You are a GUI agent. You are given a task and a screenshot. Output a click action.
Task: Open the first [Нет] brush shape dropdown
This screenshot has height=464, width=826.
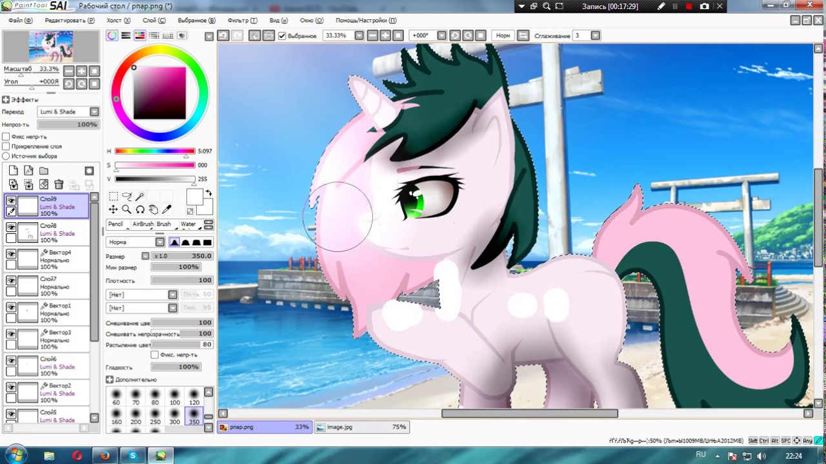pos(172,295)
